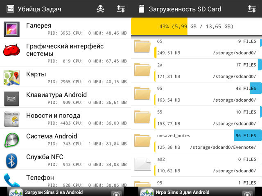The image size is (262, 196).
Task: Open the folder icon of folder 55
Action: click(142, 117)
